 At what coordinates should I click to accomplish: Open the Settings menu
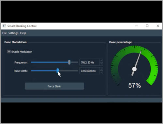point(13,33)
